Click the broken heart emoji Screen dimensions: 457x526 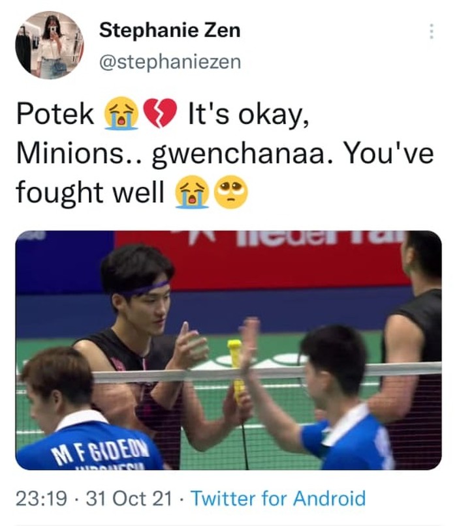tap(161, 113)
